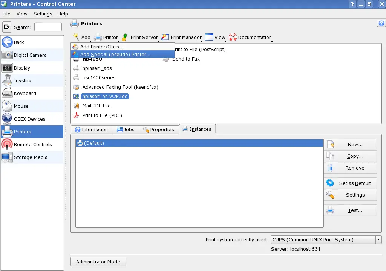Click the help question mark icon
The width and height of the screenshot is (386, 271).
381,24
